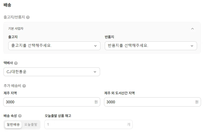Click chevron arrow of CJ대한통운 selector

[x=95, y=72]
